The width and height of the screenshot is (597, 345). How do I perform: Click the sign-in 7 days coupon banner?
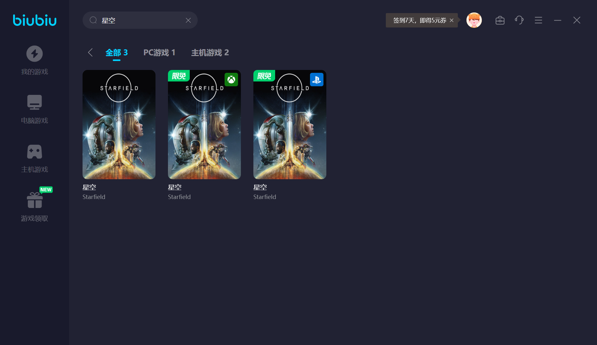(419, 20)
